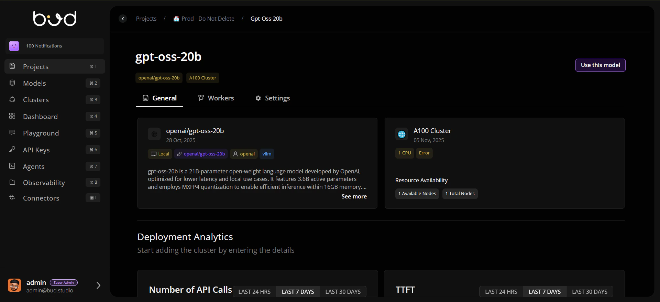Click the 1 Total Nodes tag

coord(460,194)
